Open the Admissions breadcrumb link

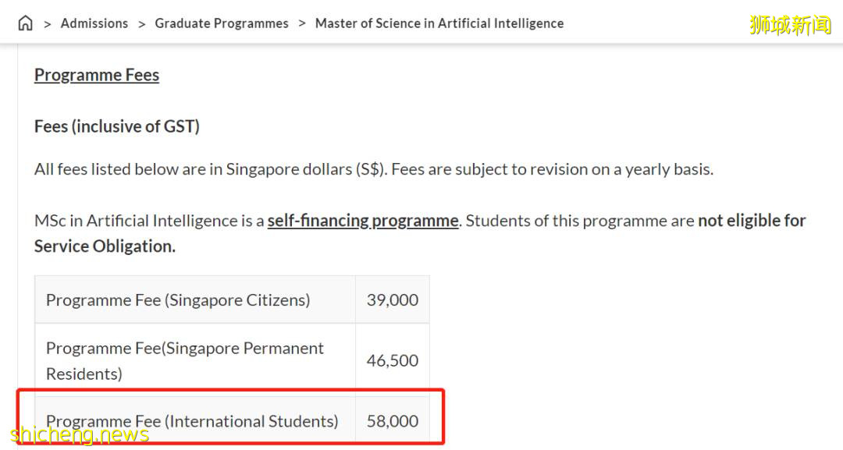pos(94,23)
